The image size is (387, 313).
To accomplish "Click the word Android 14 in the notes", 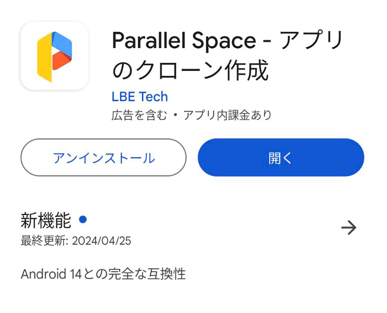I will click(51, 274).
